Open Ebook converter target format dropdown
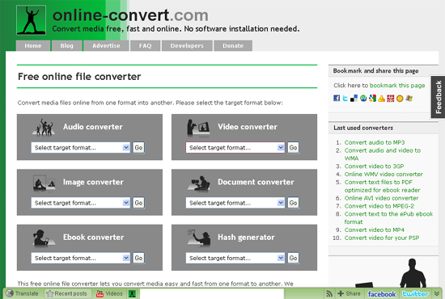The width and height of the screenshot is (445, 299). coord(81,258)
